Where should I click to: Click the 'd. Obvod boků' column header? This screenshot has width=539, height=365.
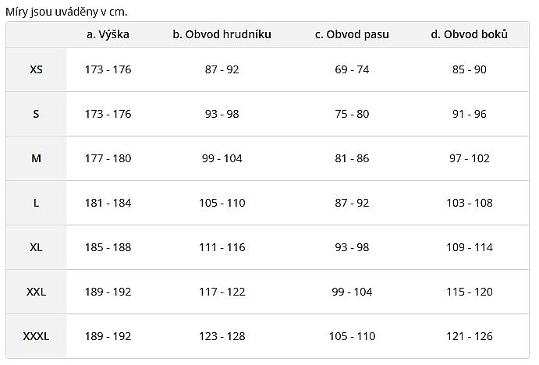(469, 34)
